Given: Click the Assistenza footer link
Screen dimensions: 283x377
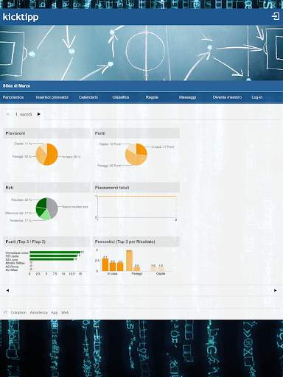Looking at the screenshot, I should (x=38, y=312).
